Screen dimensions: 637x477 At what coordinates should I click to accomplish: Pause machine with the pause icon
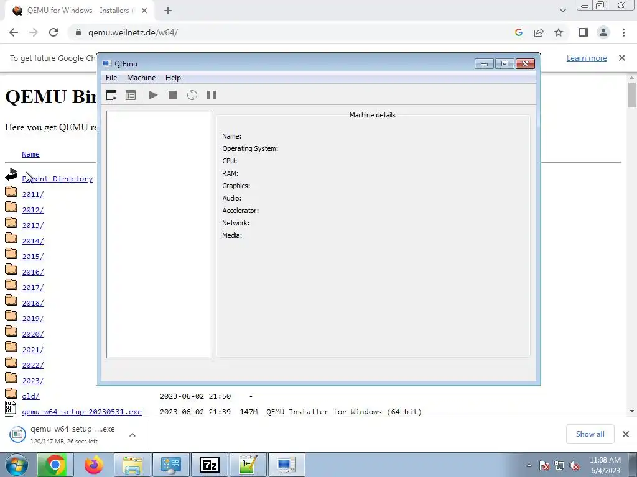(x=212, y=95)
